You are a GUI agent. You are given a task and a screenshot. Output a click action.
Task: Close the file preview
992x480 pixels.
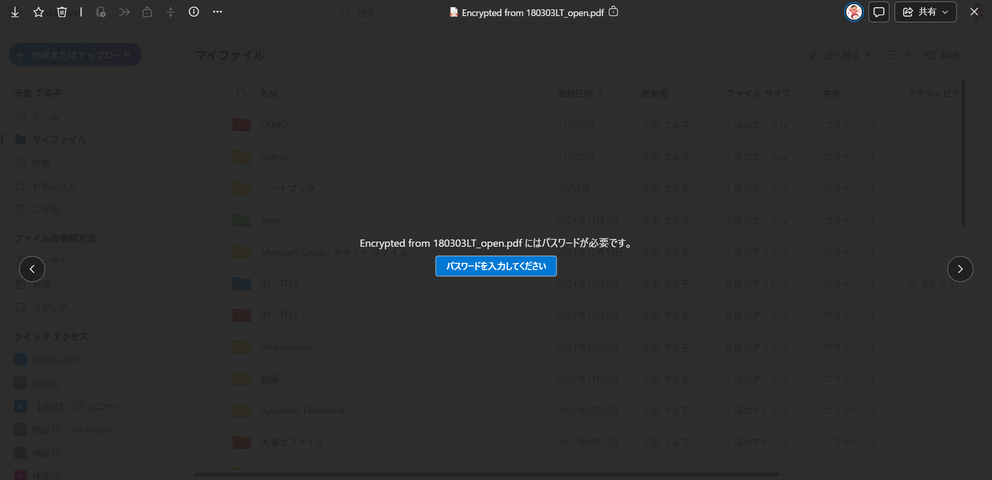[x=974, y=12]
